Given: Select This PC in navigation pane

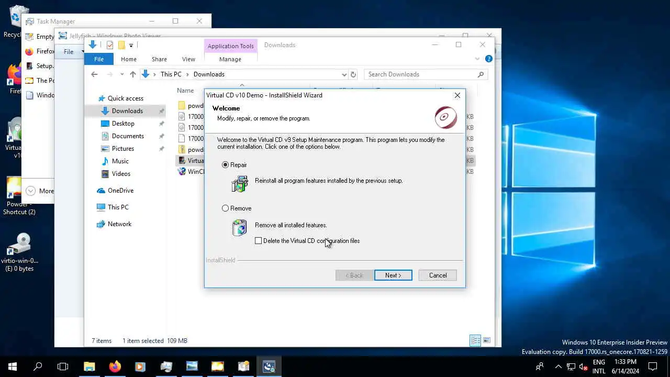Looking at the screenshot, I should click(118, 207).
